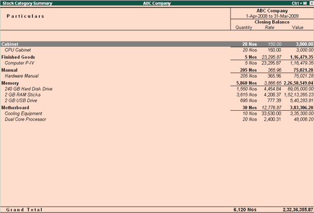
Task: Click the Closing Balance column header
Action: tap(272, 22)
